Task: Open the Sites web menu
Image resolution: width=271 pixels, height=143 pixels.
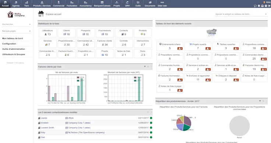Action: pyautogui.click(x=162, y=4)
